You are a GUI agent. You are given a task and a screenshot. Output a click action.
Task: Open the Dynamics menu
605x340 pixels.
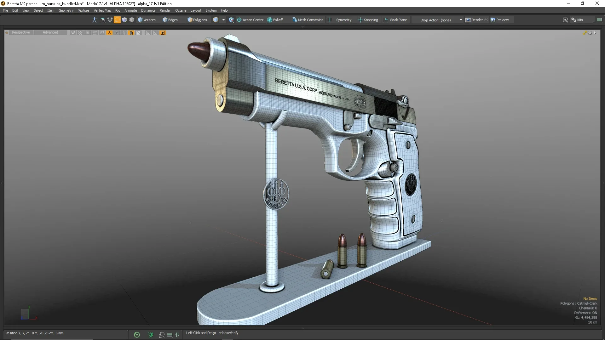[148, 10]
